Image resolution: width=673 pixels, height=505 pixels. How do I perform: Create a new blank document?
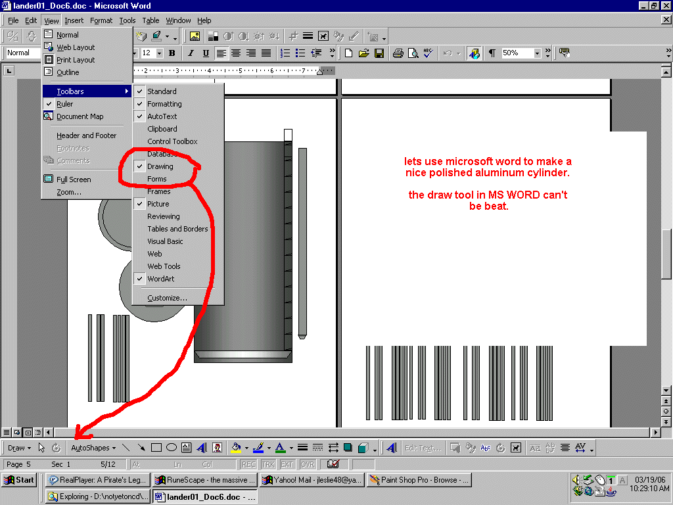pyautogui.click(x=348, y=53)
